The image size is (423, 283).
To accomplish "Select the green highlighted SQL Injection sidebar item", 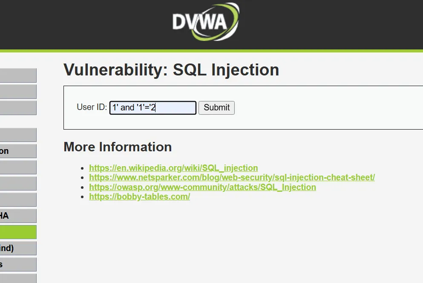I will pyautogui.click(x=18, y=232).
